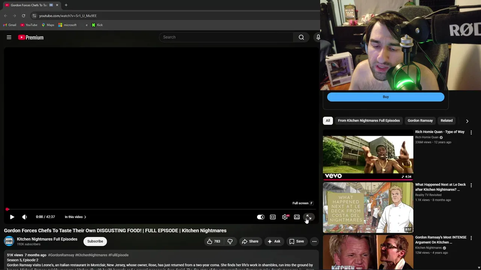481x270 pixels.
Task: Mute the video volume
Action: click(24, 217)
